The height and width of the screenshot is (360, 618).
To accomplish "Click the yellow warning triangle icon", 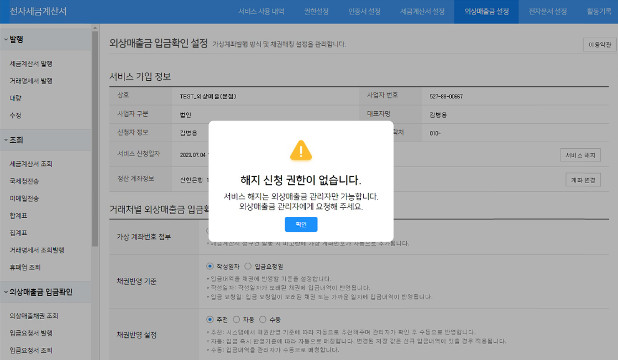I will pos(301,151).
